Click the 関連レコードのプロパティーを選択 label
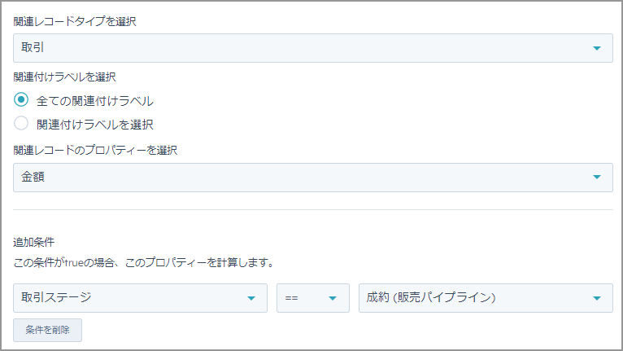This screenshot has height=351, width=623. pos(95,150)
